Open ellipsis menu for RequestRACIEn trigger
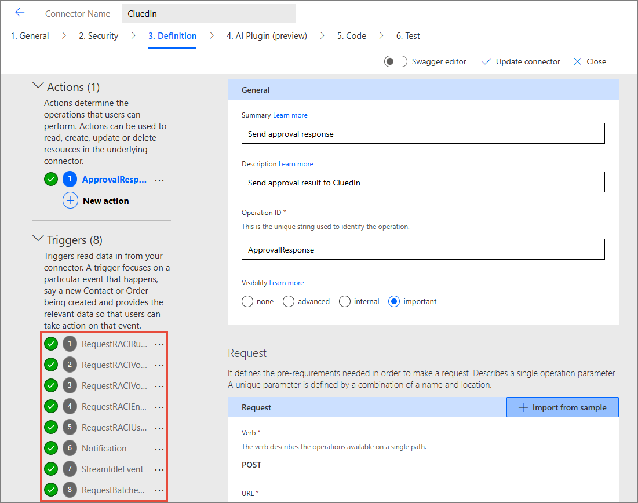The image size is (638, 503). point(159,407)
